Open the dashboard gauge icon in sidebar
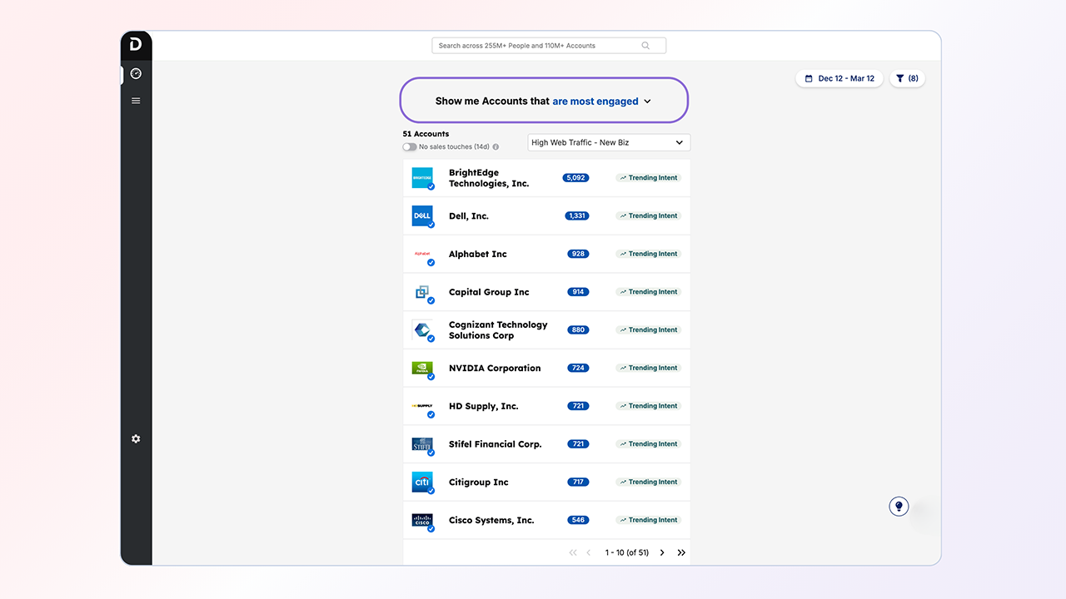 (x=136, y=74)
